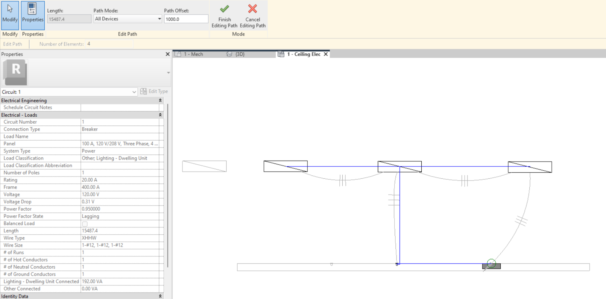Collapse the Electrical Engineering section
Screen dimensions: 606x299
click(160, 101)
